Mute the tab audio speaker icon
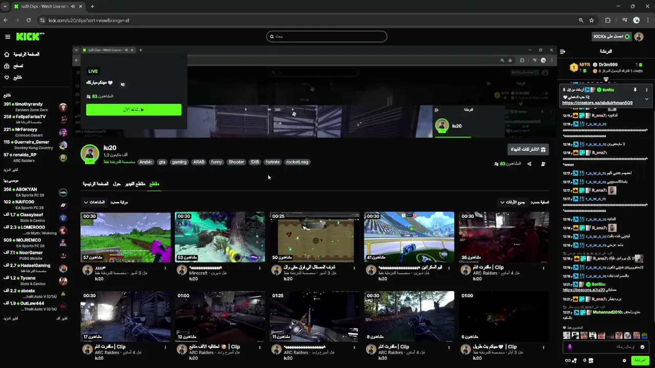Screen dimensions: 655x368 tap(73, 7)
